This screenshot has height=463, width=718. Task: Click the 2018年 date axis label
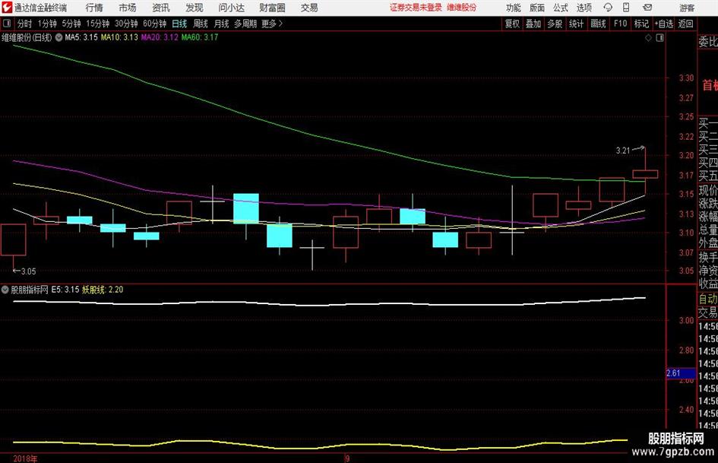point(25,458)
